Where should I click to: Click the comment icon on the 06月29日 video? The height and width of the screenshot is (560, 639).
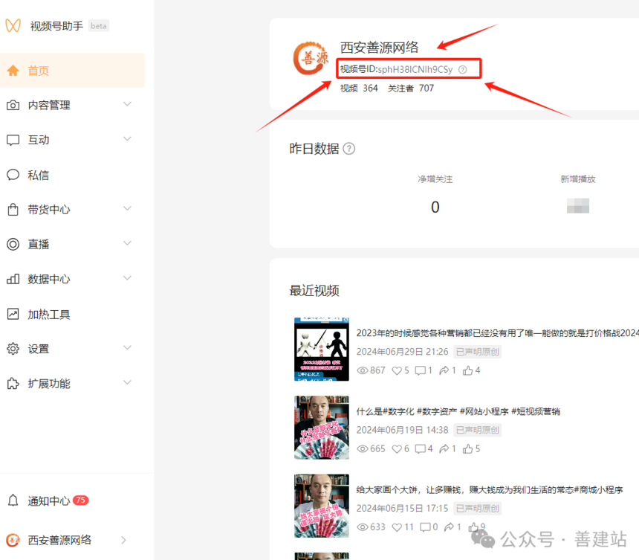[420, 370]
